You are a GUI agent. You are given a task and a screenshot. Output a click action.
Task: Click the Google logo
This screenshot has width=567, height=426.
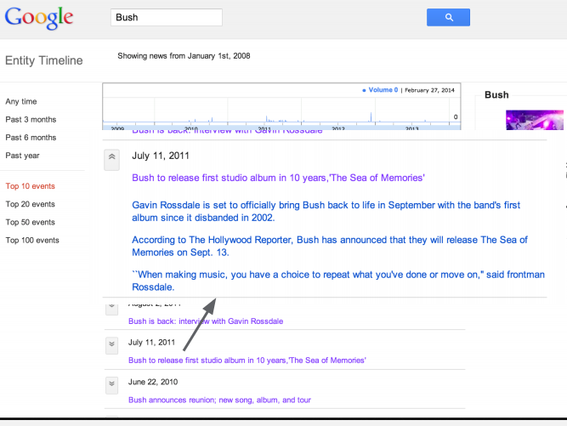click(x=39, y=18)
